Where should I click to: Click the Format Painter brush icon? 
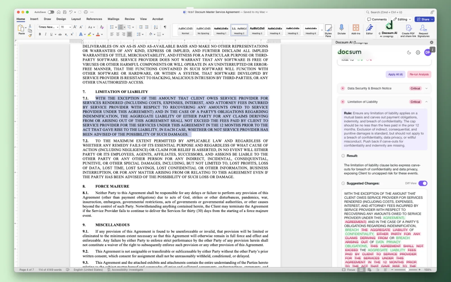(30, 35)
